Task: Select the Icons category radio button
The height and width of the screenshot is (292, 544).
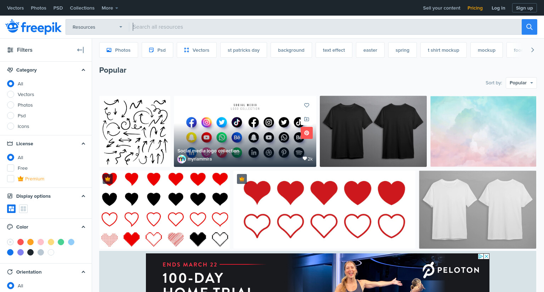Action: 11,126
